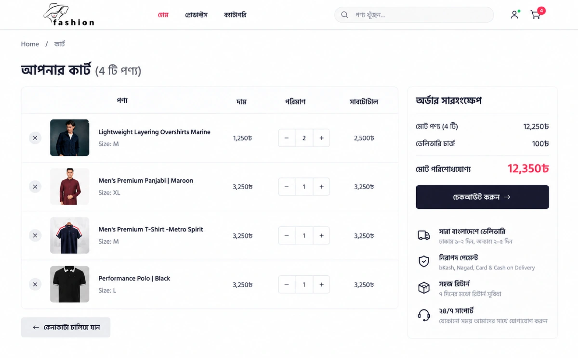The height and width of the screenshot is (358, 578).
Task: Remove Performance Polo Black from cart
Action: pyautogui.click(x=35, y=284)
